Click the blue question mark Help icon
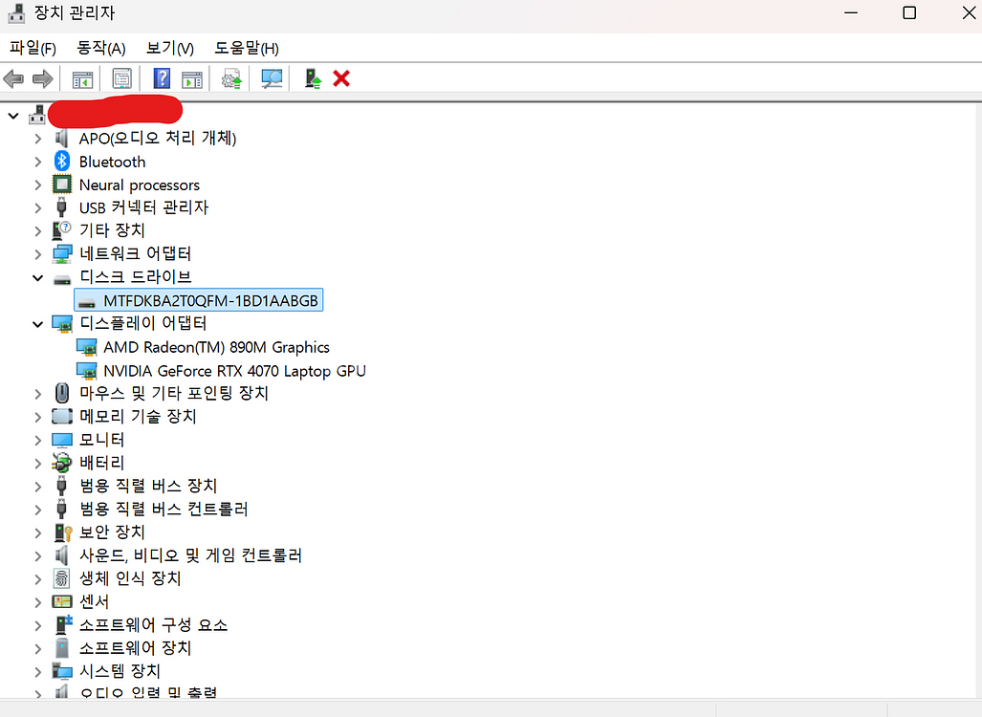Screen dimensions: 982x717 162,78
